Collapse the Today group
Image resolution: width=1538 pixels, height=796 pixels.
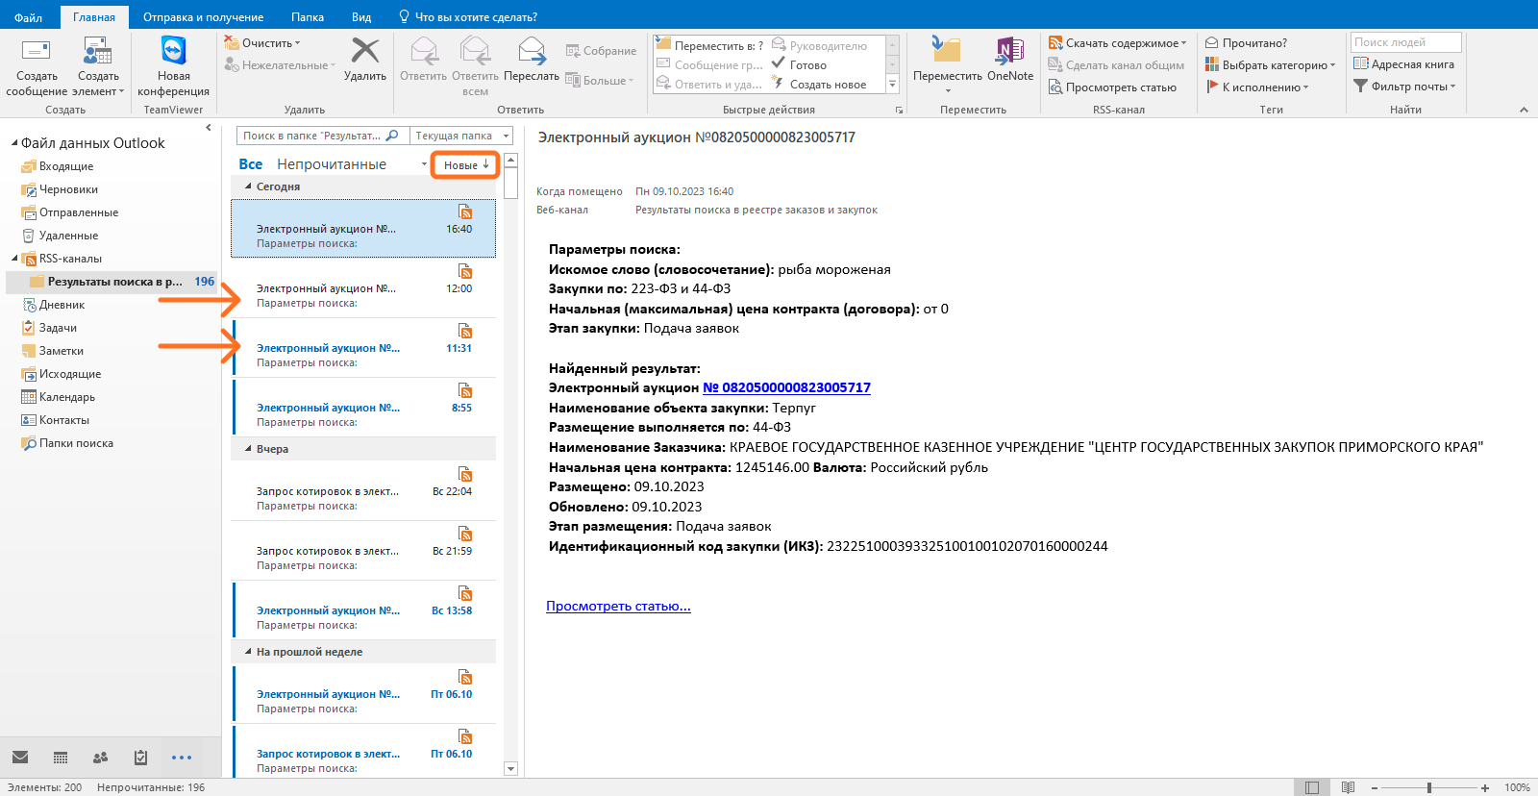click(249, 187)
